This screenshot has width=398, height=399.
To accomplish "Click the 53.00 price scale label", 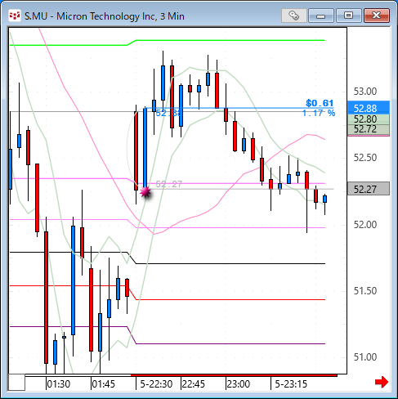I will [365, 92].
